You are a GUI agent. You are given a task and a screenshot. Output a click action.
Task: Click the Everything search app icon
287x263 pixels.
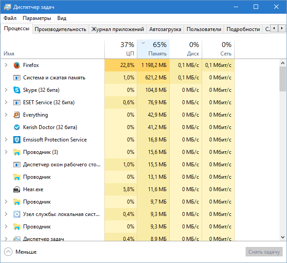tap(17, 115)
